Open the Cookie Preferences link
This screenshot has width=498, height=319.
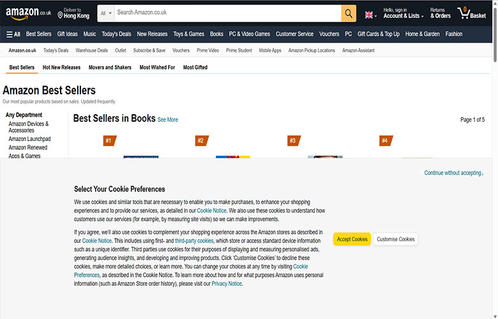tap(191, 271)
